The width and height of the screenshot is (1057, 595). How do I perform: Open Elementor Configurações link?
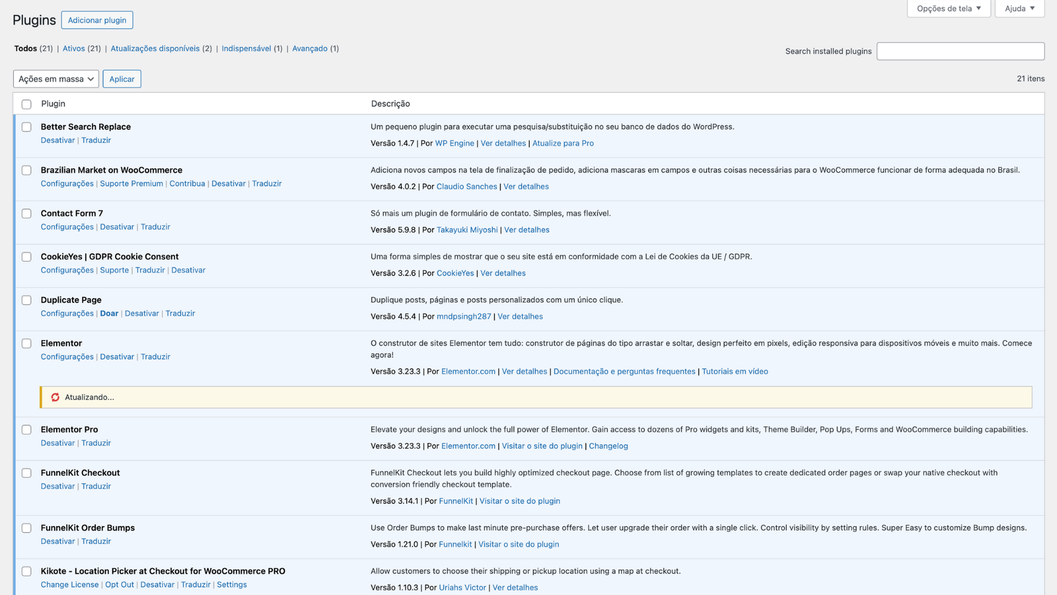coord(67,356)
